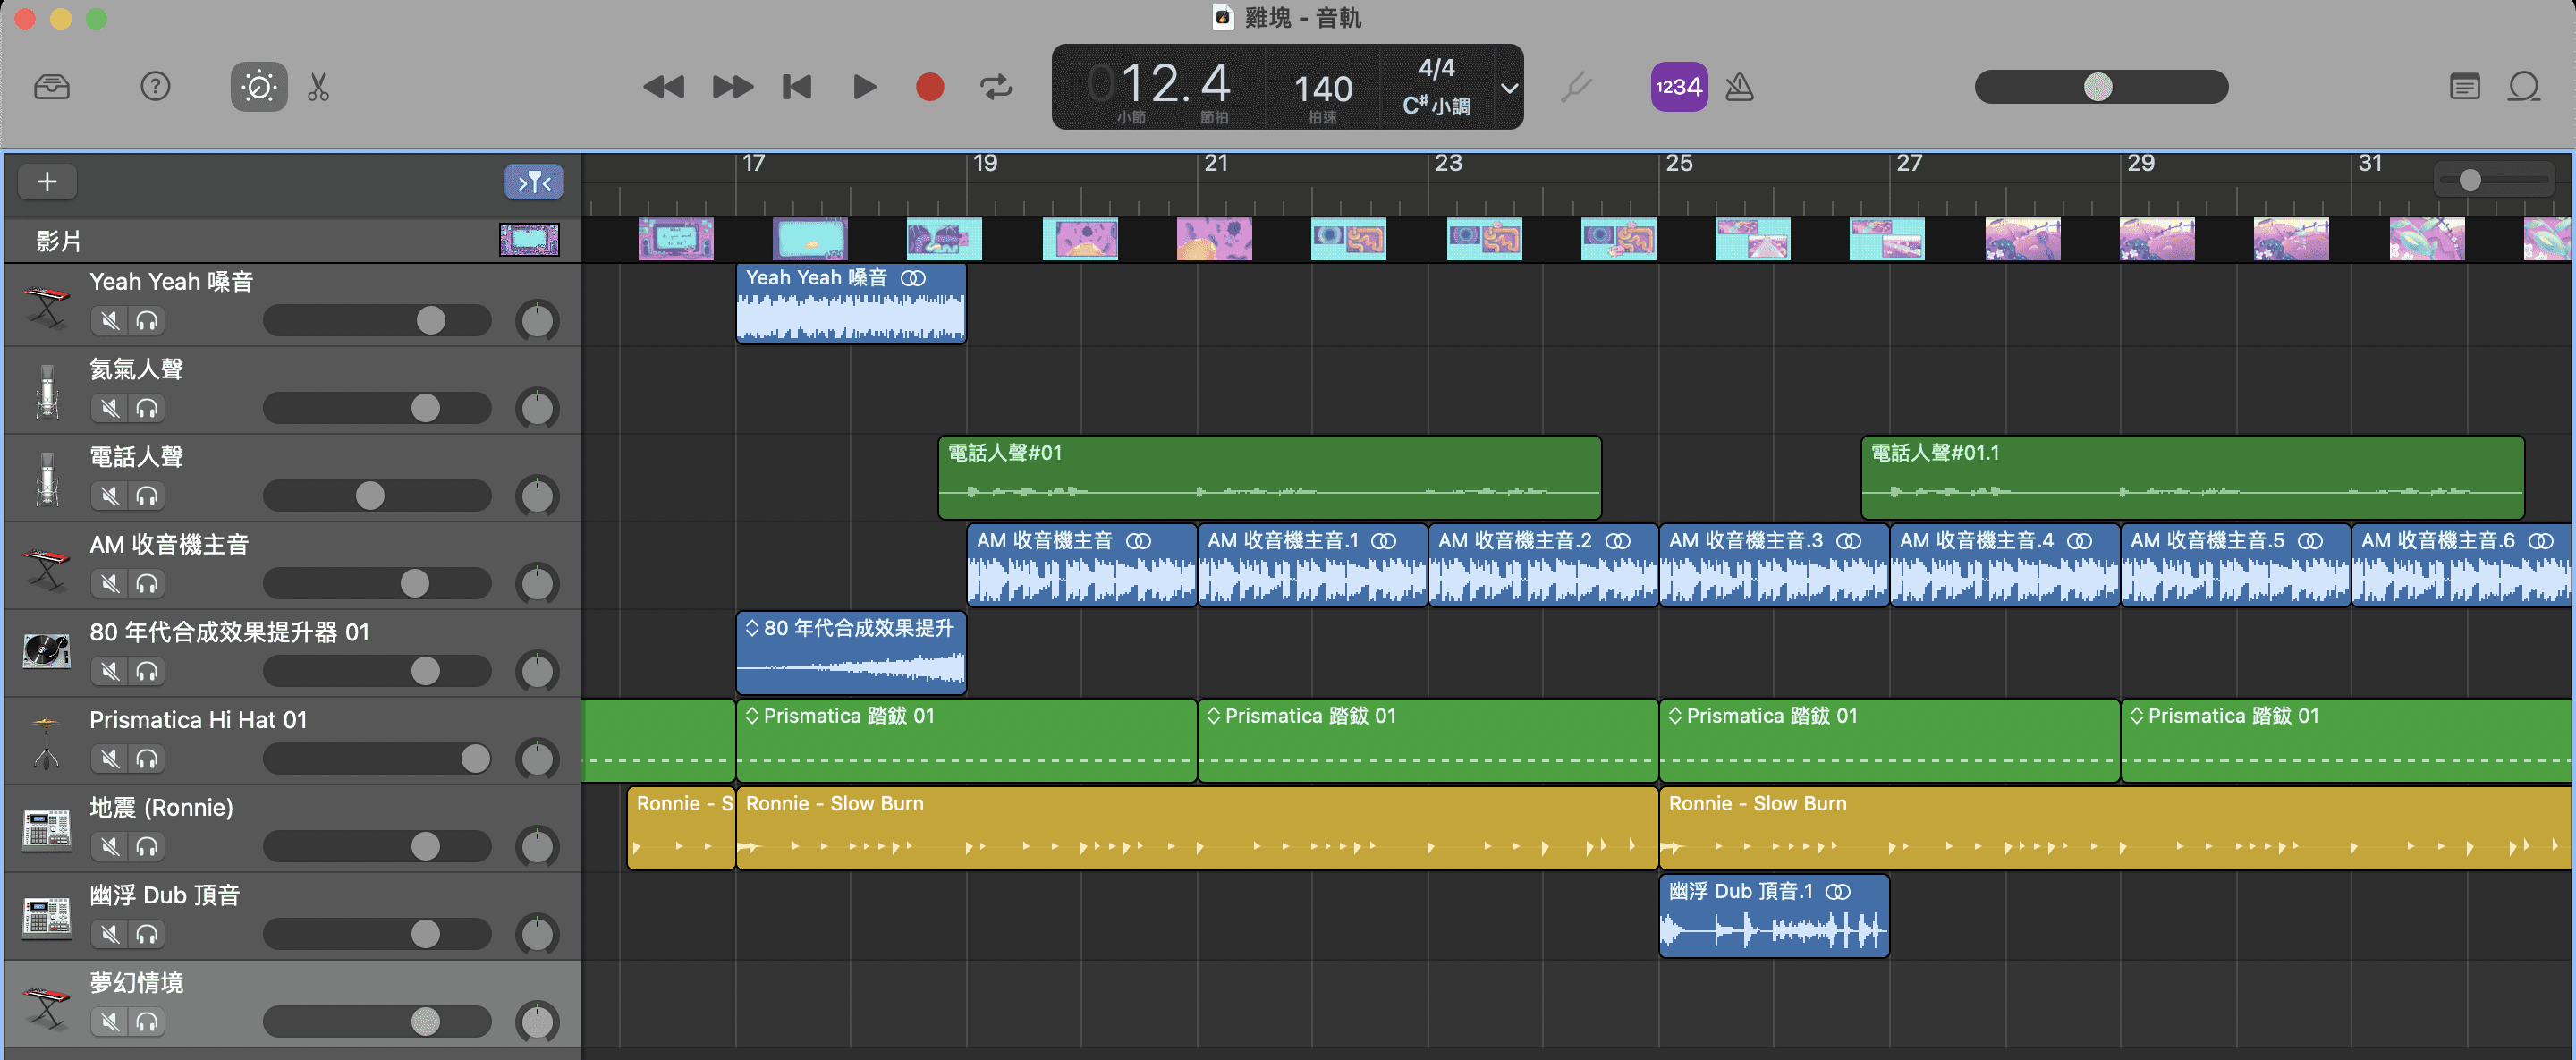Toggle the Cycle loop button
Viewport: 2576px width, 1060px height.
[x=995, y=87]
